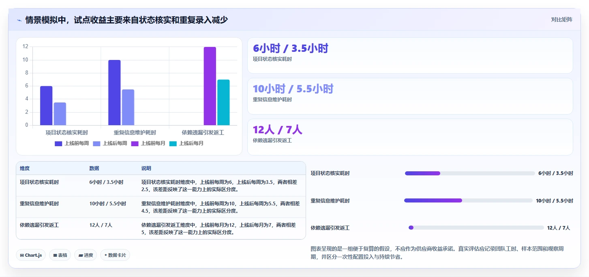This screenshot has height=277, width=589.
Task: Click the 数据卡片 chip
Action: coord(115,255)
